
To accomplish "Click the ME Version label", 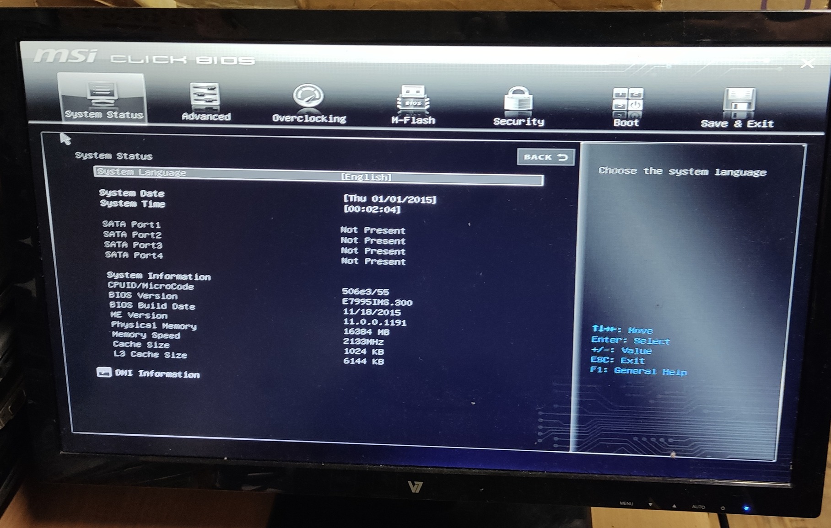I will [139, 315].
